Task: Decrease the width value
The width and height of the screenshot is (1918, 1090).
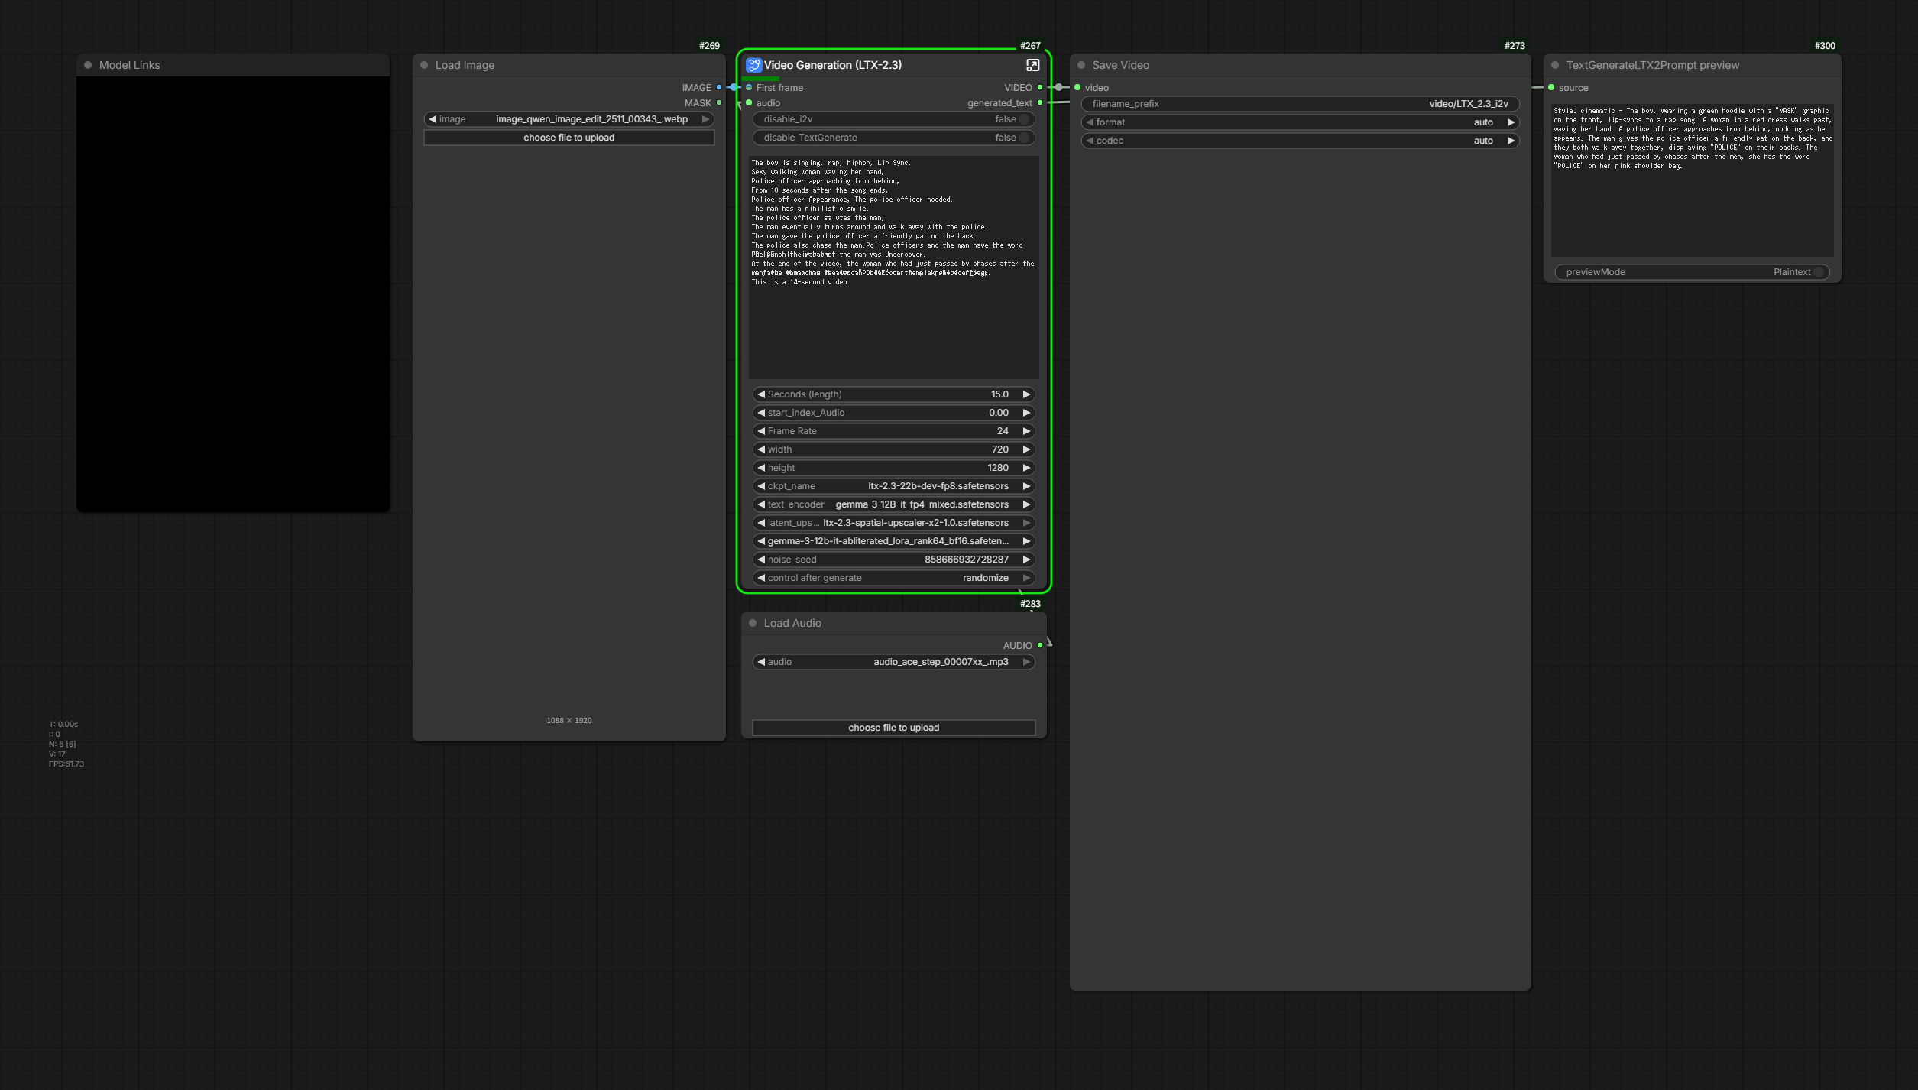Action: 761,449
